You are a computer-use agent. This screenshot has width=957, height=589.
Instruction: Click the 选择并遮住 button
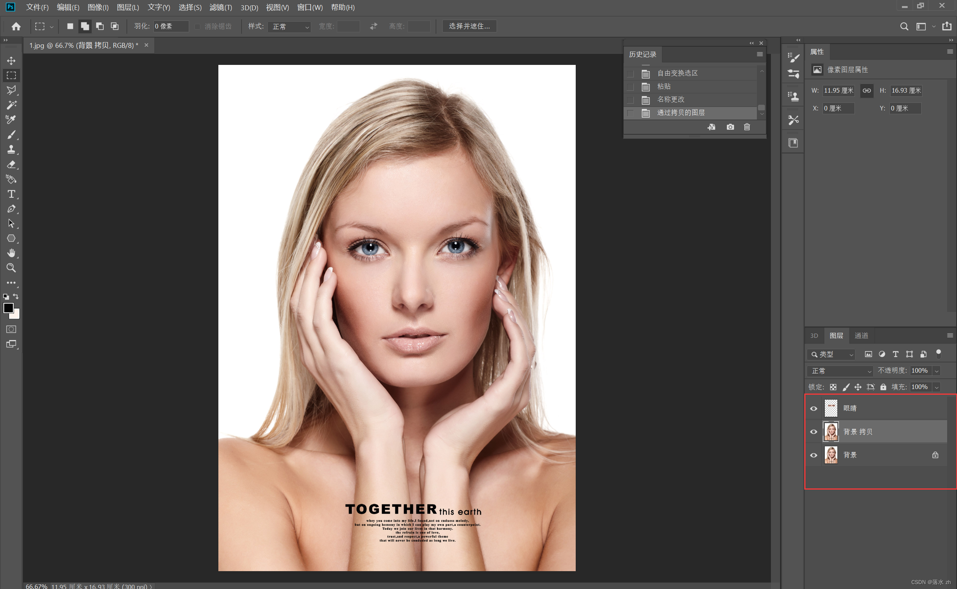(x=469, y=26)
